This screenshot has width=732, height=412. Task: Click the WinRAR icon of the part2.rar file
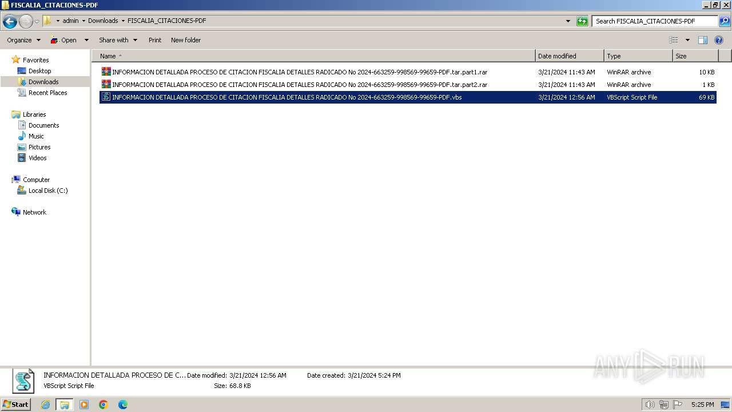tap(106, 85)
